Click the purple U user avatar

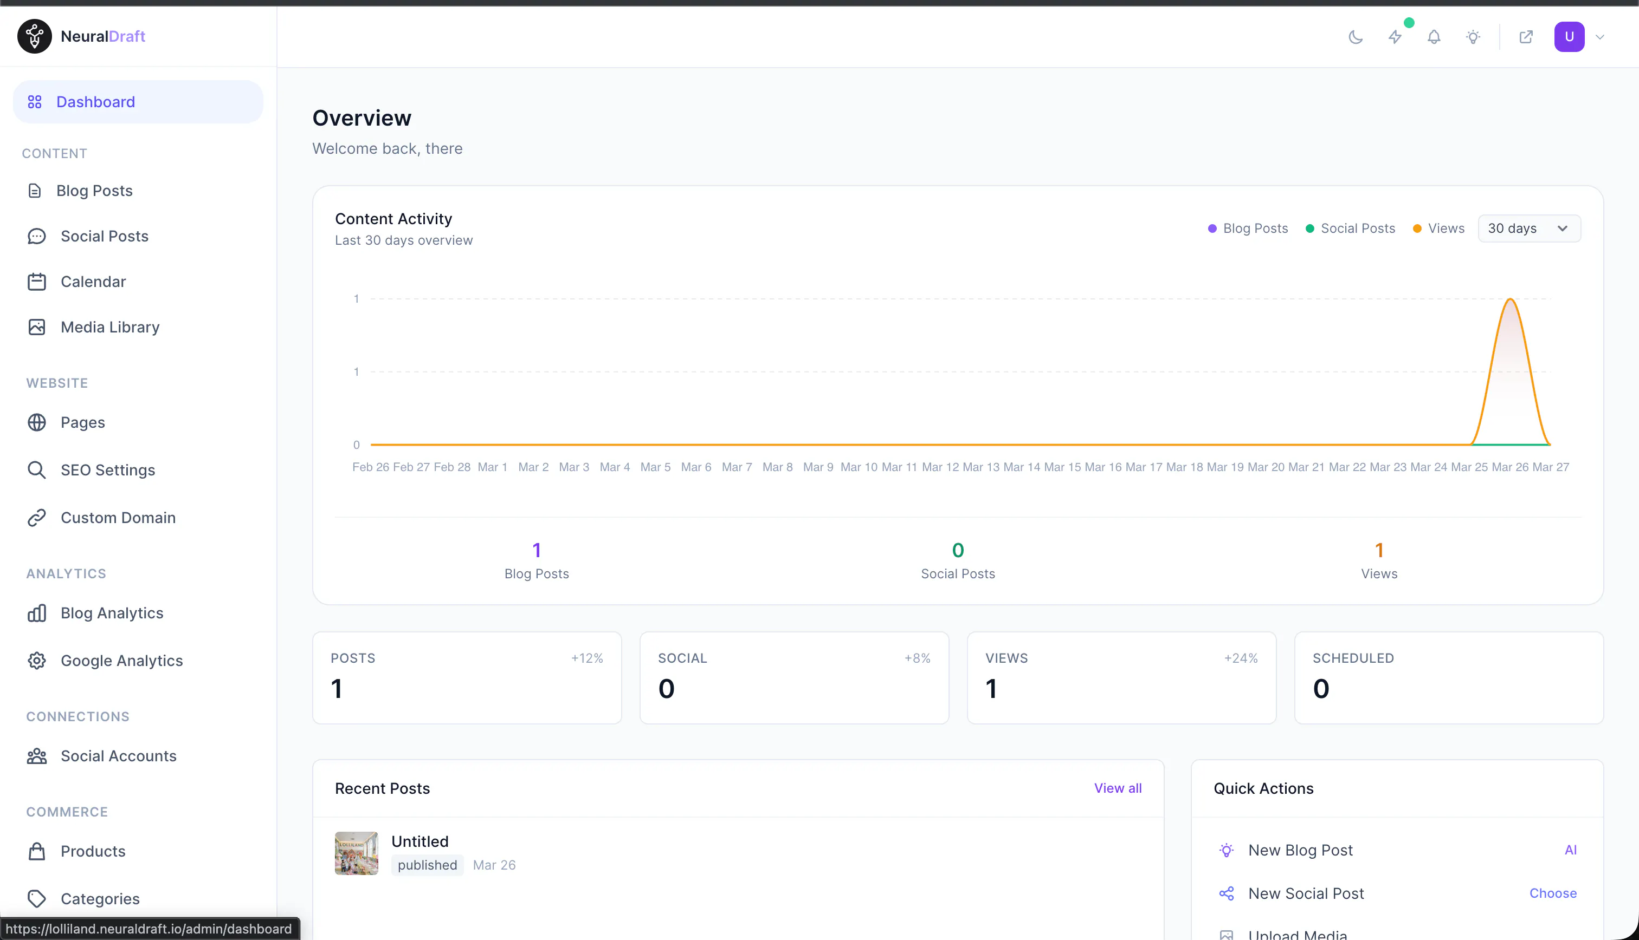tap(1569, 37)
